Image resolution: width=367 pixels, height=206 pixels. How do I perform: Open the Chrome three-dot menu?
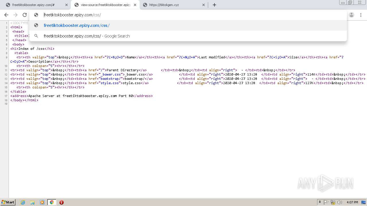click(361, 15)
